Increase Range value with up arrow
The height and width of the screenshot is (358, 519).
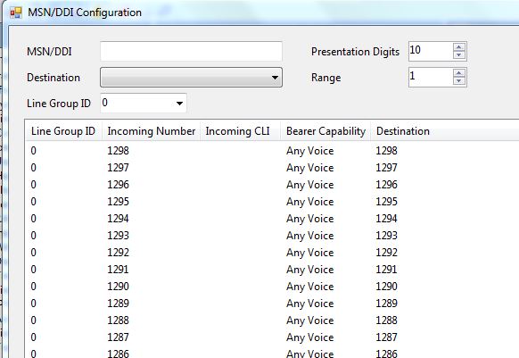pyautogui.click(x=458, y=73)
